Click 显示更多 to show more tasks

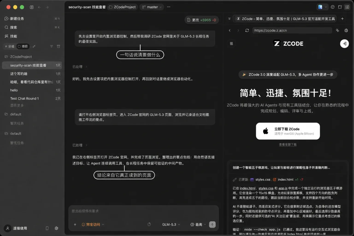[x=17, y=106]
